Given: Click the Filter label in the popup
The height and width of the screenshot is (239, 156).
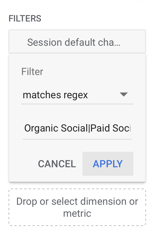Looking at the screenshot, I should coord(32,72).
